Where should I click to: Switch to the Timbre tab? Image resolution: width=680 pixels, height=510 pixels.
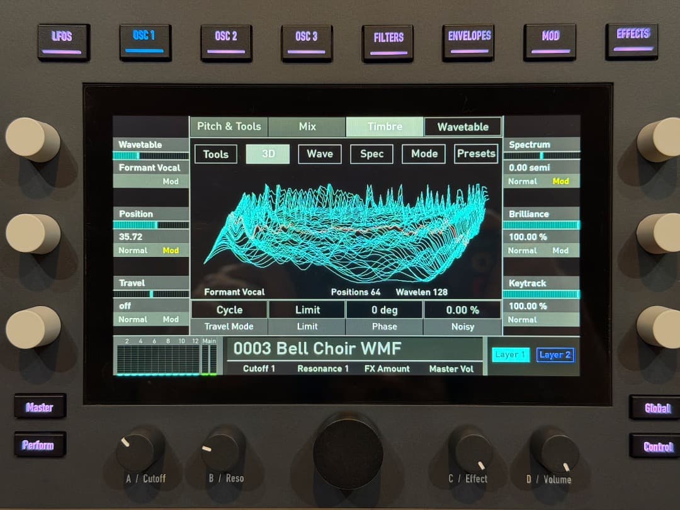tap(385, 127)
